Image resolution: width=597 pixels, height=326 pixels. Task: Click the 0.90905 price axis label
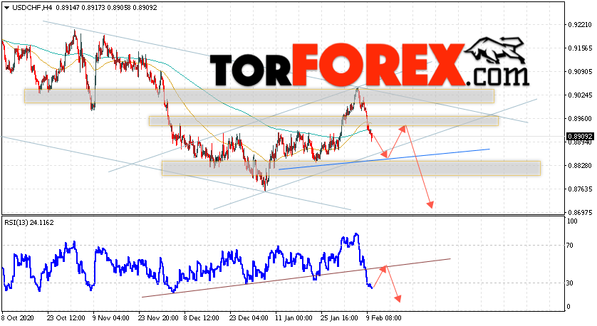(x=580, y=71)
